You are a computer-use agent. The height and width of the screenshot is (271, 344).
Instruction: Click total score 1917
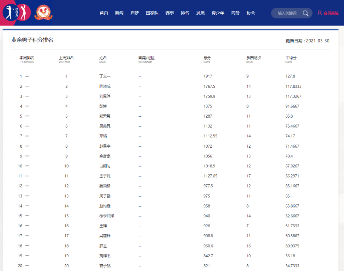click(208, 76)
